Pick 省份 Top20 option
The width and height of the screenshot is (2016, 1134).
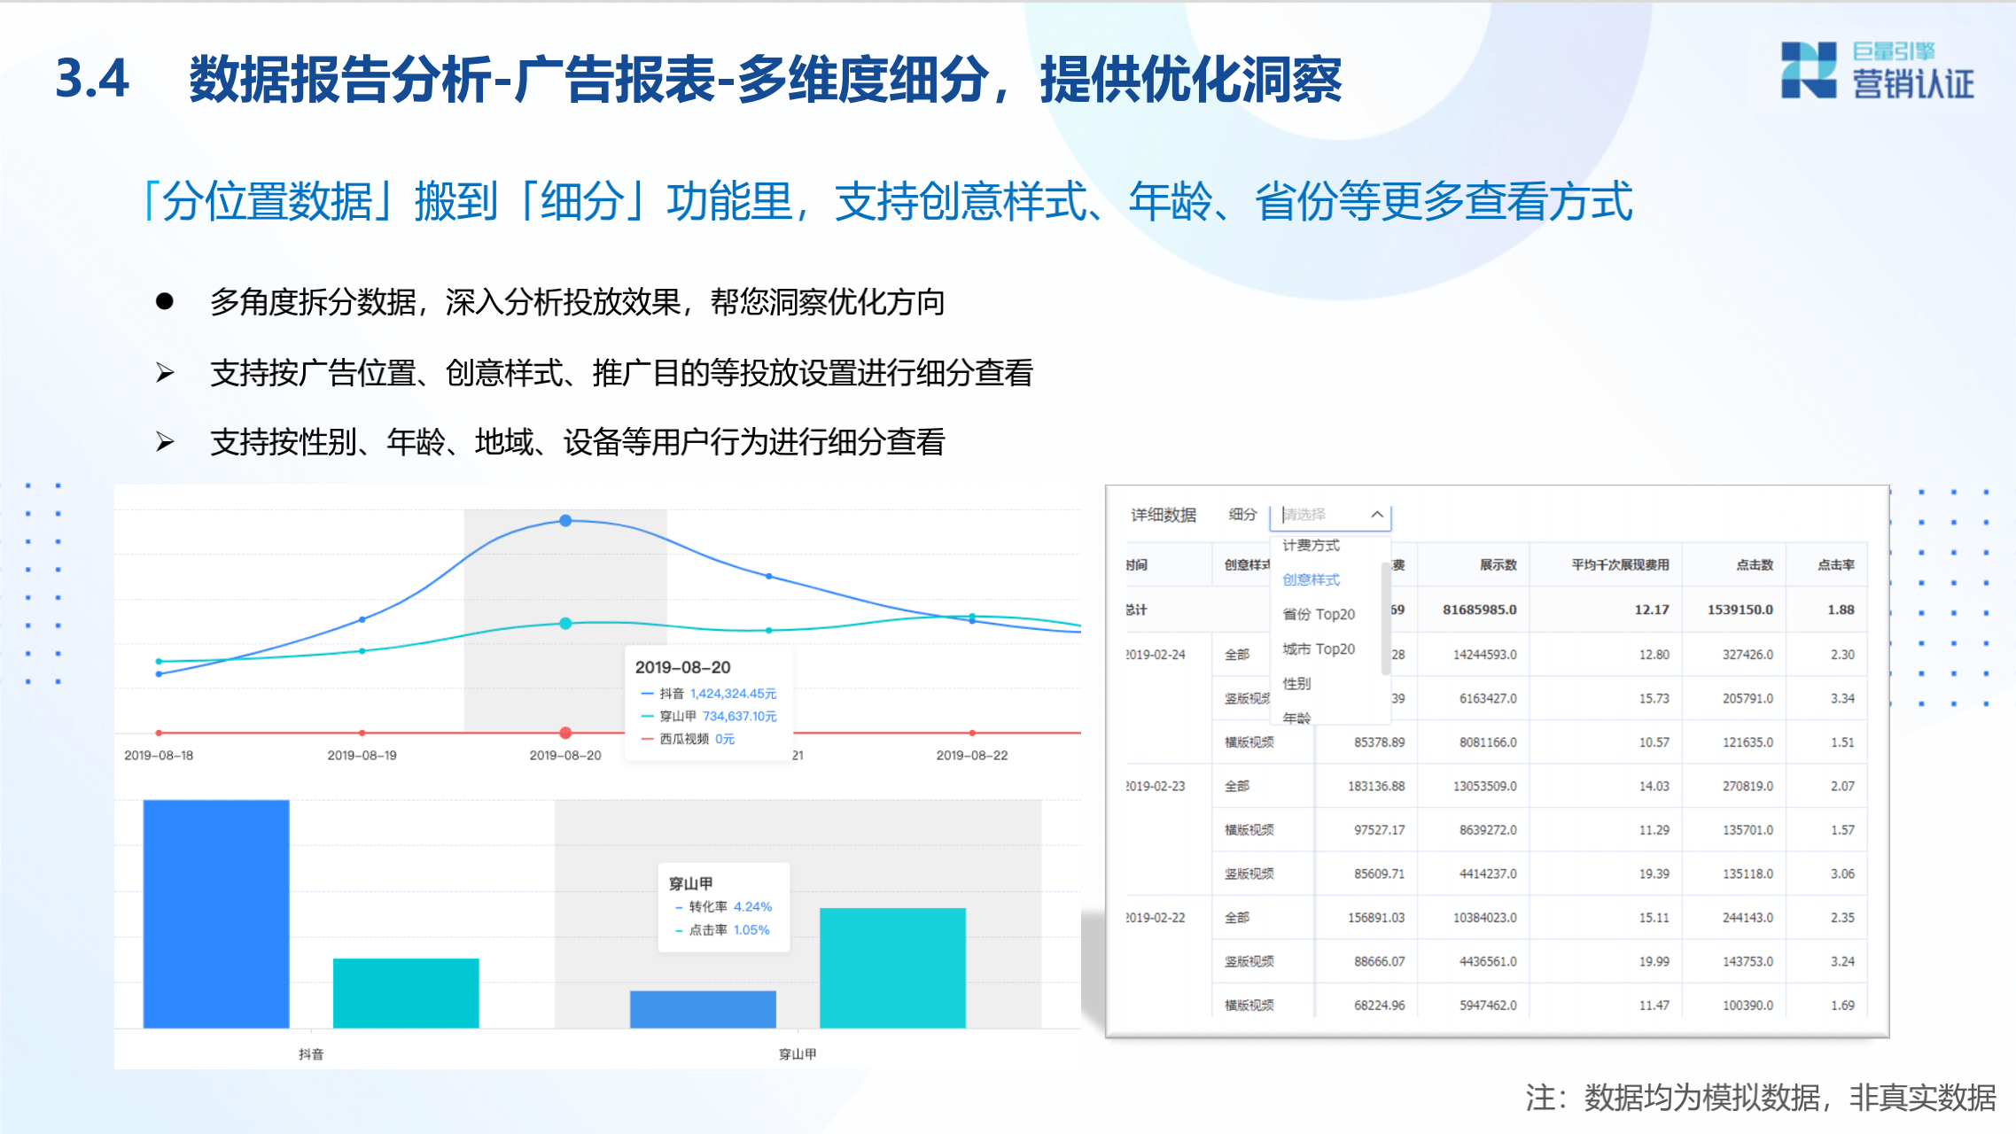[x=1319, y=614]
